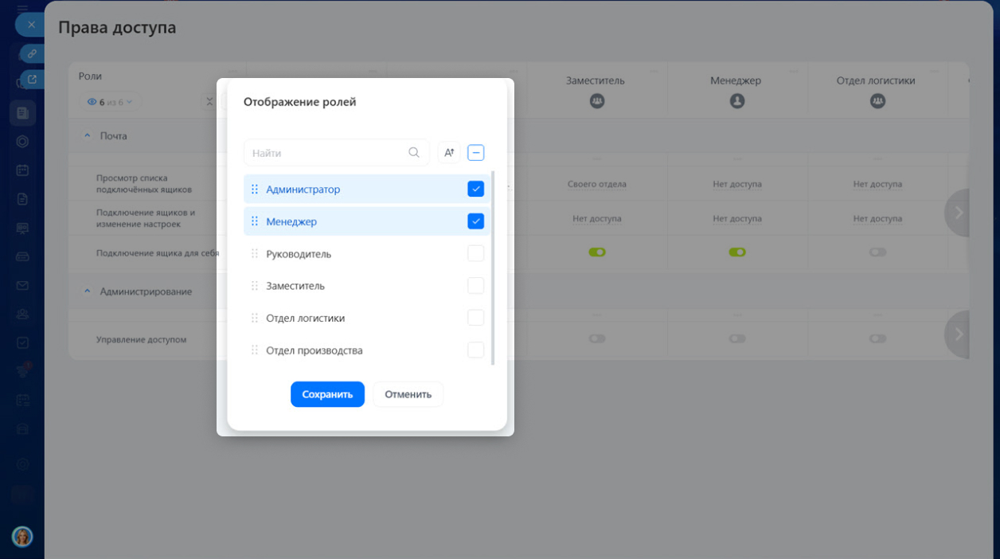Click the deselect-all minus box icon

click(x=475, y=153)
